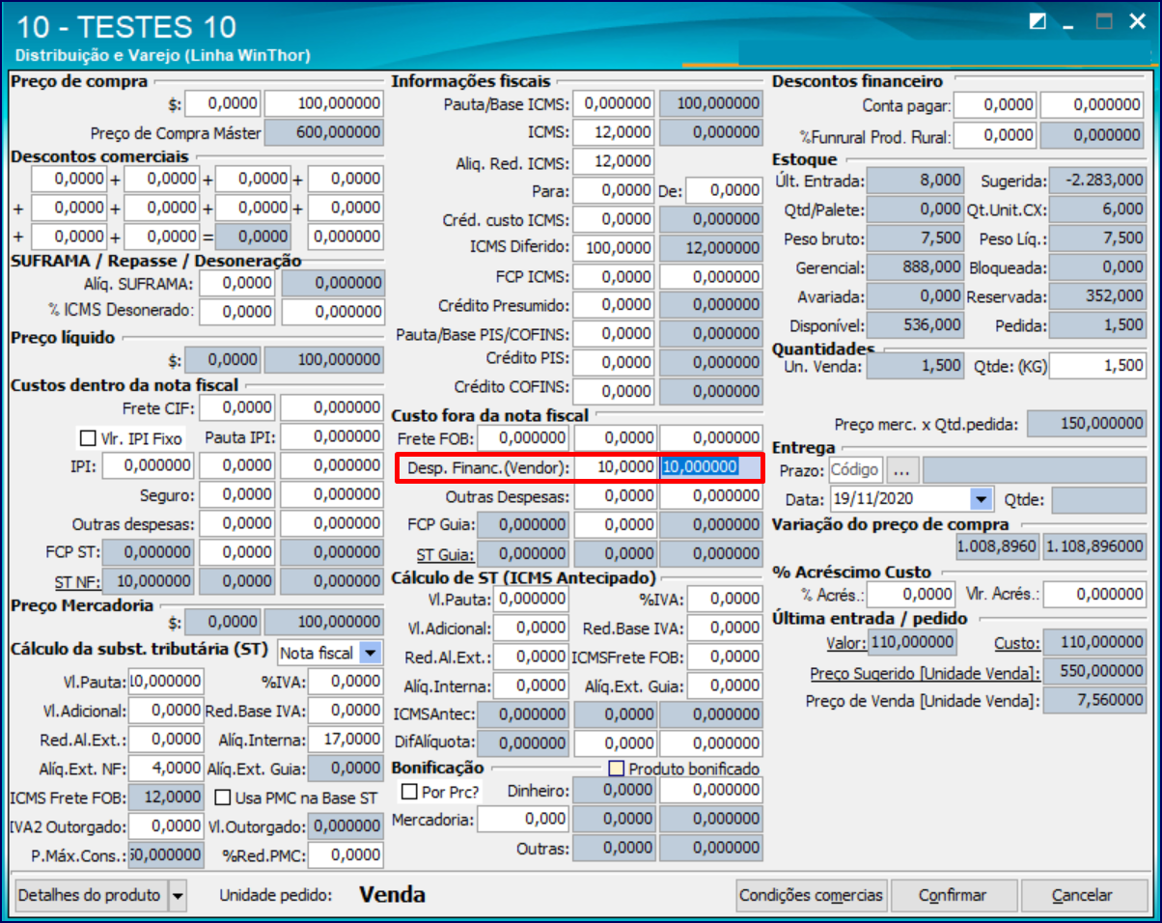Toggle the Produto bonificado checkbox
1162x923 pixels.
tap(616, 769)
